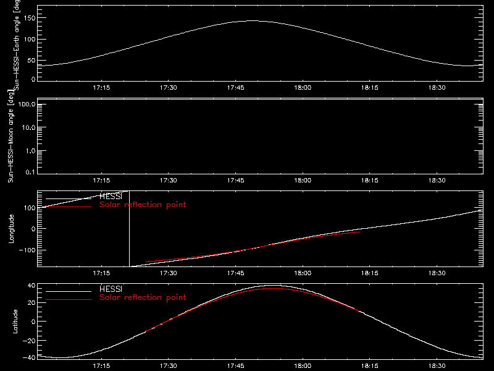
Task: Select the 50 value on the Earth angle axis
Action: click(31, 60)
